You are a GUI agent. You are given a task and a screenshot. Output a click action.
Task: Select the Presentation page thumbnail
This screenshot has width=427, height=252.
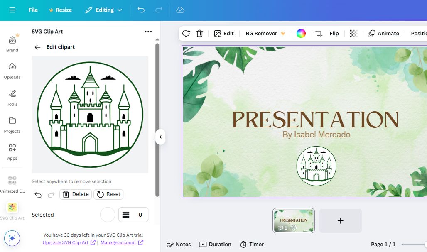point(293,220)
